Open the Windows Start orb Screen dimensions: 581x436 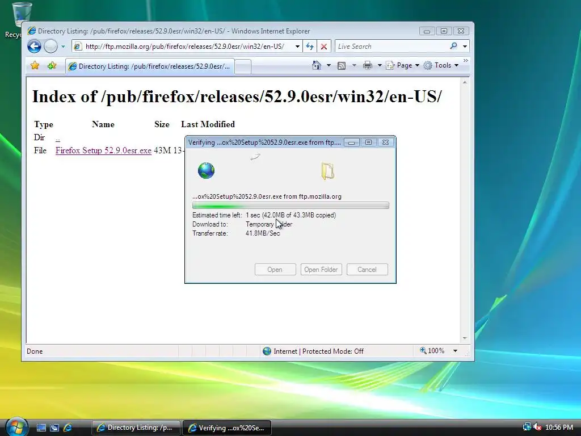point(16,426)
